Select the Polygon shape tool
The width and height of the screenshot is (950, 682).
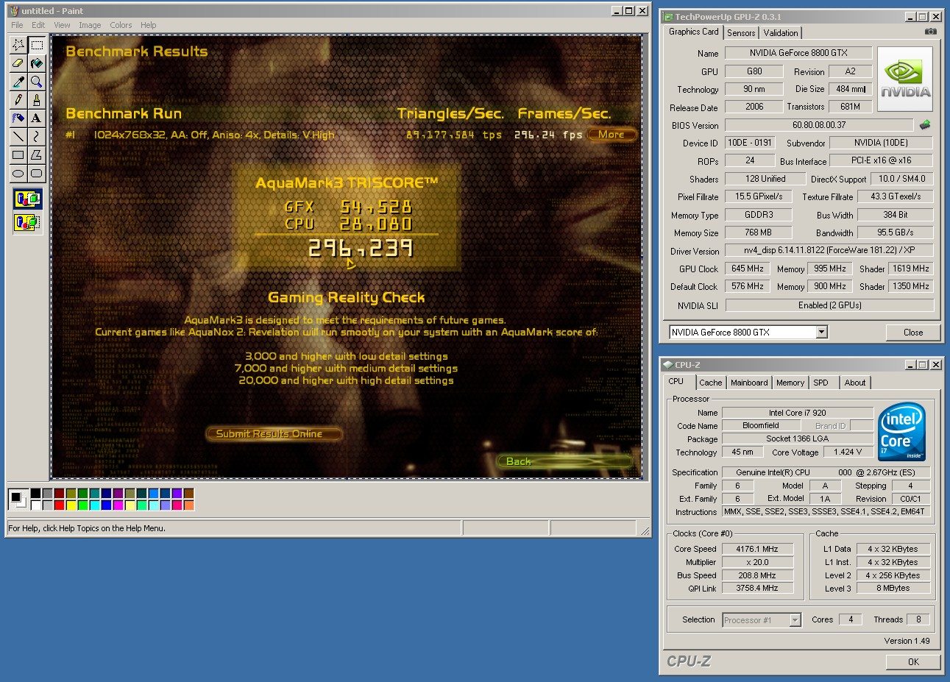coord(37,154)
